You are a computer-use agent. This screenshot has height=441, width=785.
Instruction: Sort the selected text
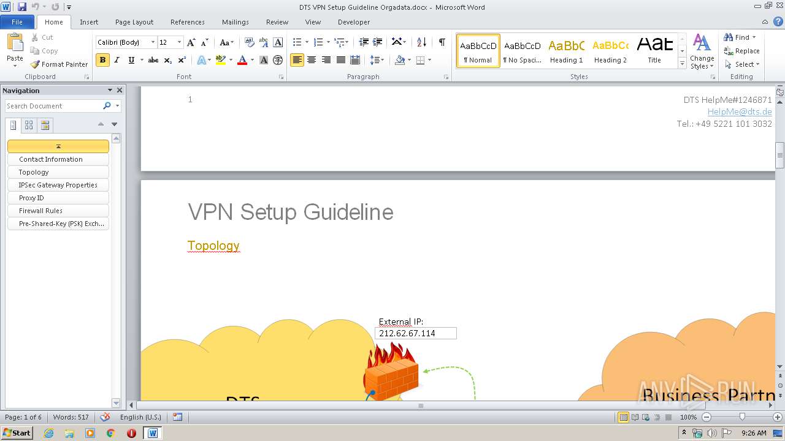tap(421, 42)
